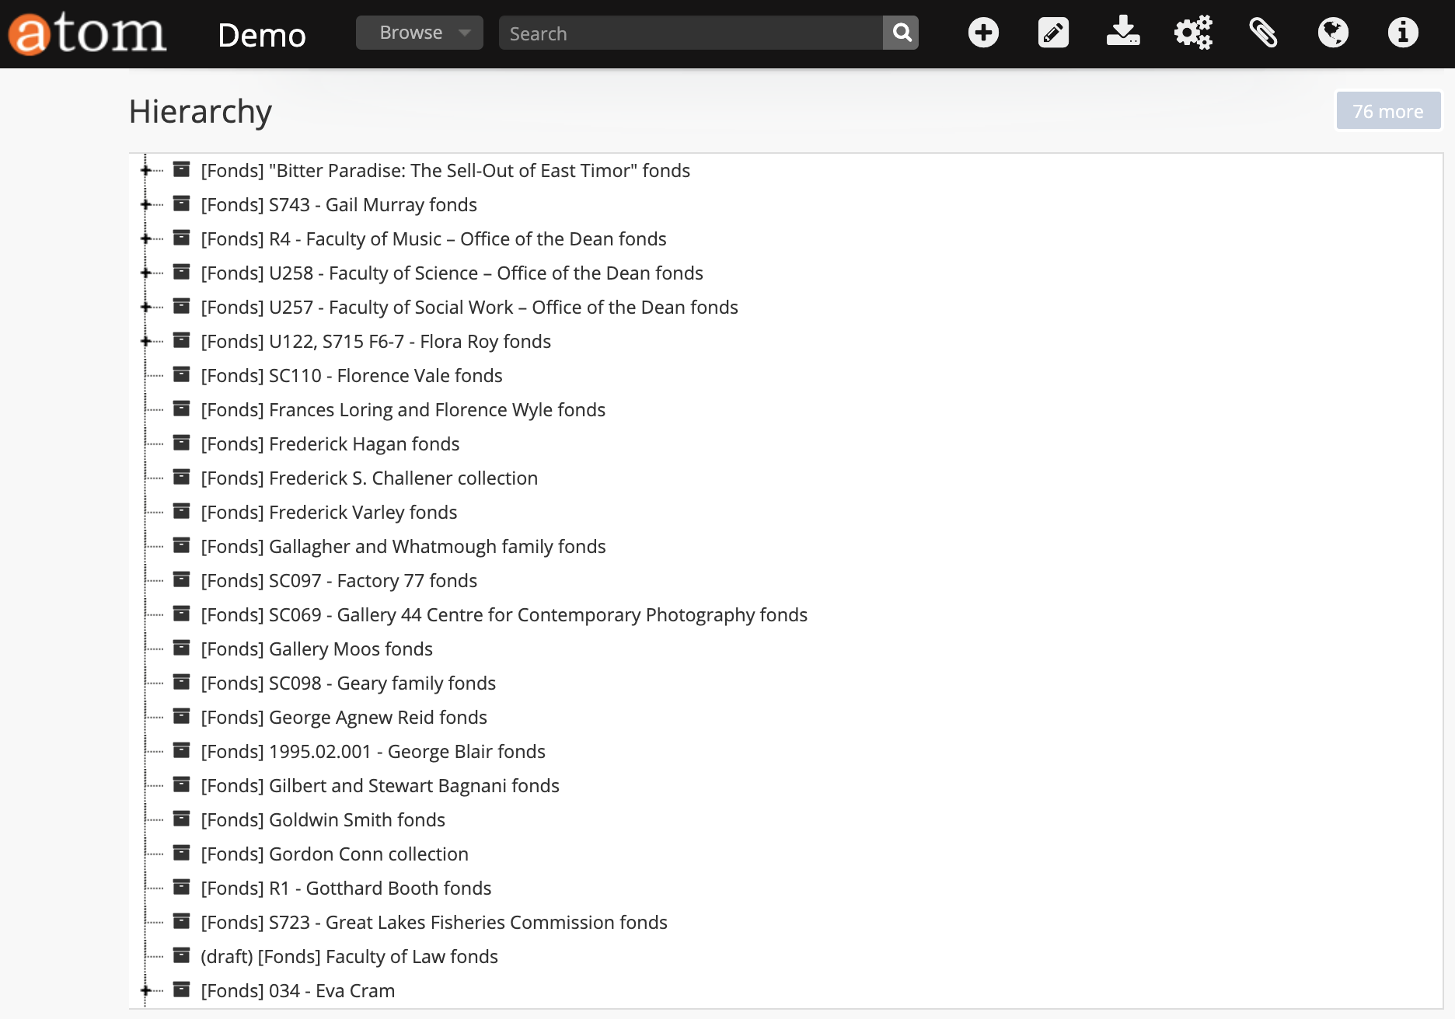
Task: Open the Language globe icon menu
Action: pyautogui.click(x=1333, y=33)
